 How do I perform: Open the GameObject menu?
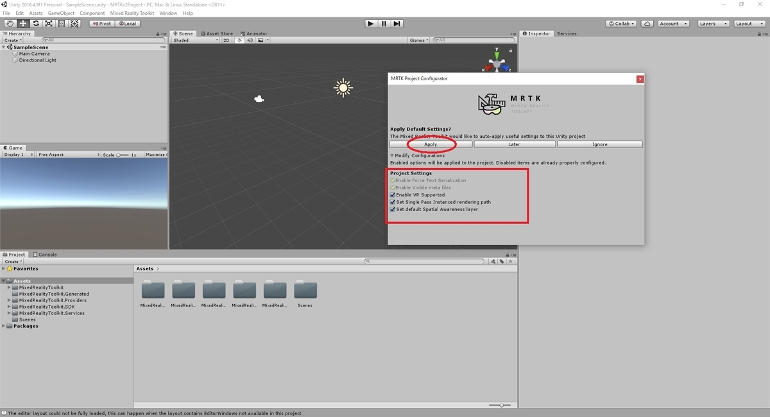click(61, 13)
